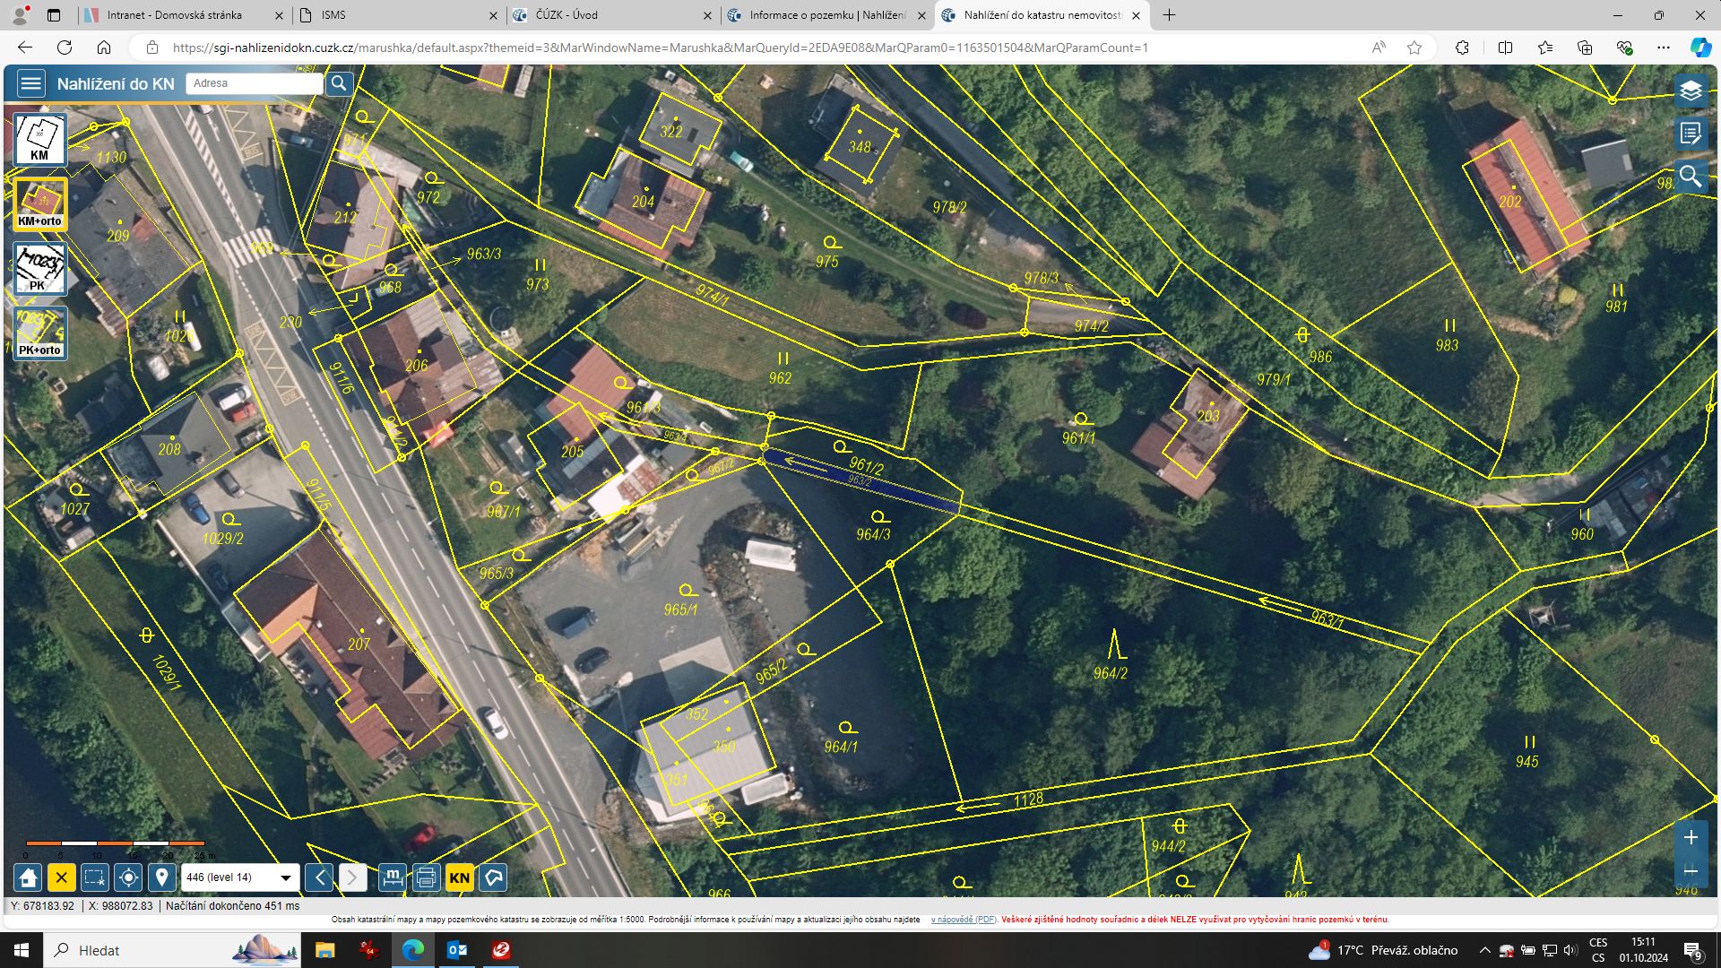Image resolution: width=1721 pixels, height=968 pixels.
Task: Switch to the KM map theme
Action: tap(39, 140)
